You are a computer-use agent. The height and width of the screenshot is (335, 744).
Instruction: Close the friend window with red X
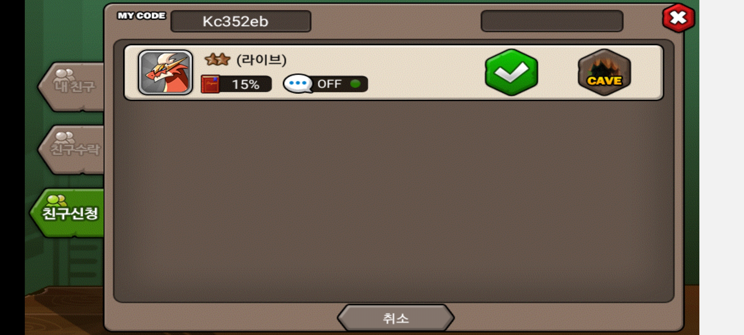tap(679, 18)
